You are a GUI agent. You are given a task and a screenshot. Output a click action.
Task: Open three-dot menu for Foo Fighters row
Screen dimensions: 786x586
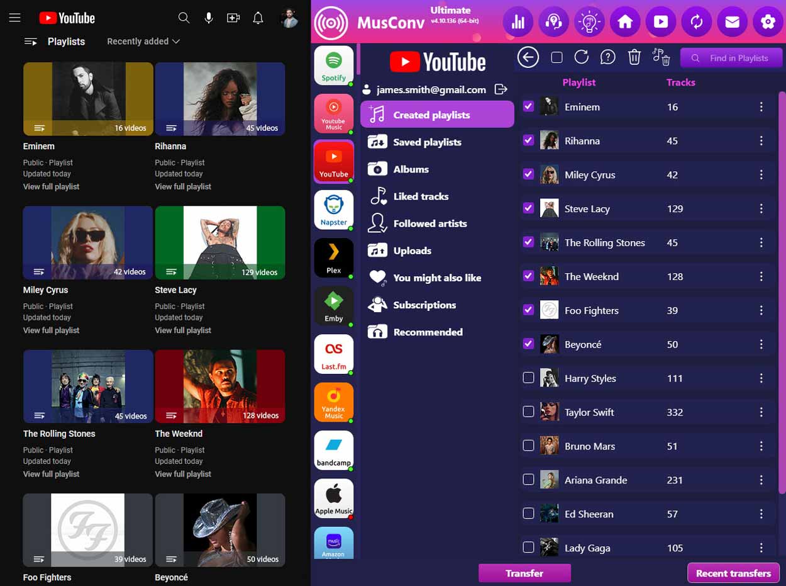761,310
